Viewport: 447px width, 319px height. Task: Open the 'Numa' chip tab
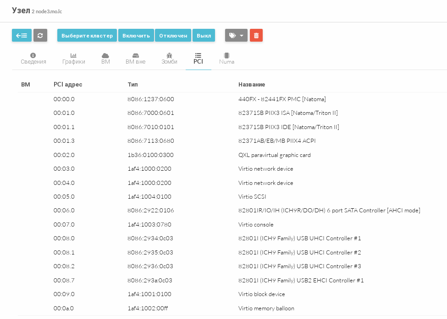[x=226, y=59]
